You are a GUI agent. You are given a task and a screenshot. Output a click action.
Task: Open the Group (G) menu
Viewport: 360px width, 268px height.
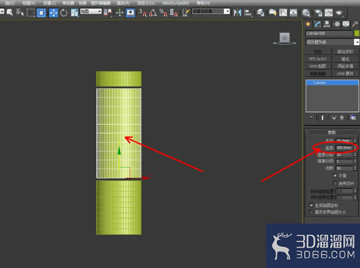coord(9,3)
